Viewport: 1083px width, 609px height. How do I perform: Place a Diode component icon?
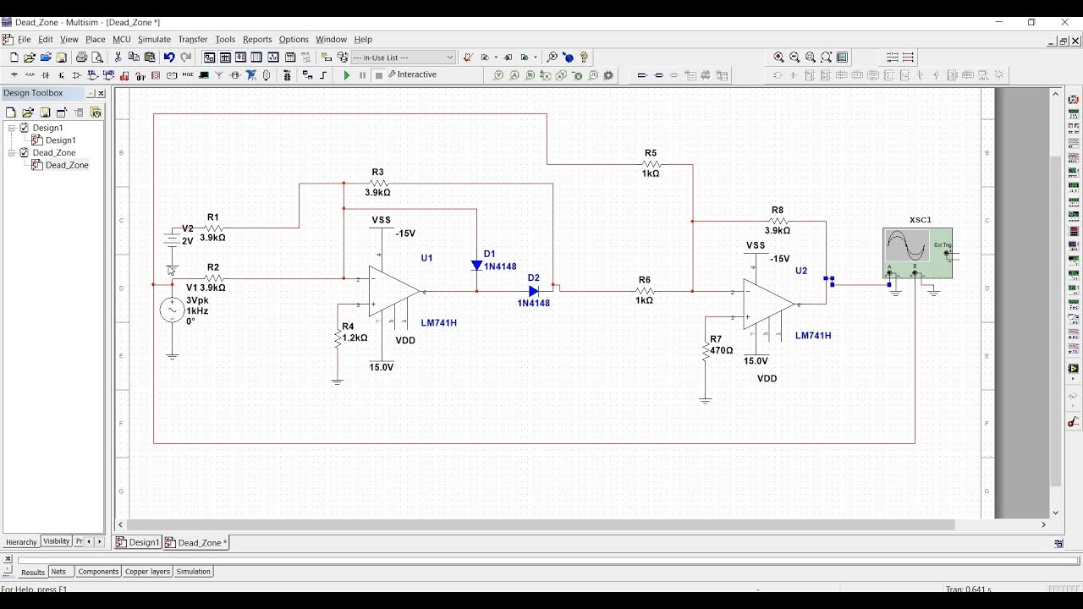[46, 75]
